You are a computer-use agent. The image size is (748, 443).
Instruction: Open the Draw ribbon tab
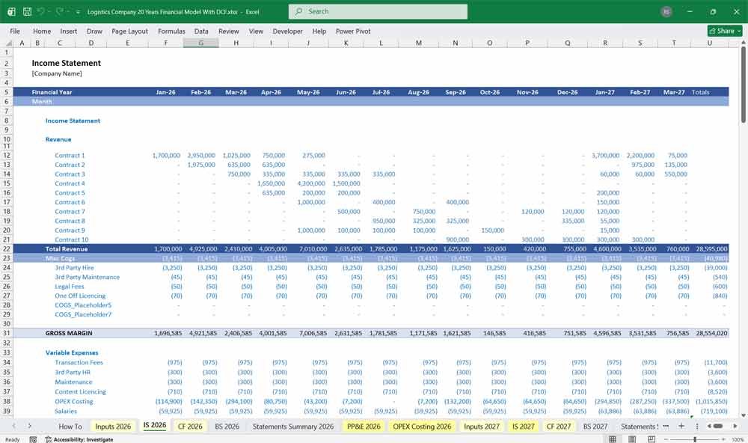(94, 31)
